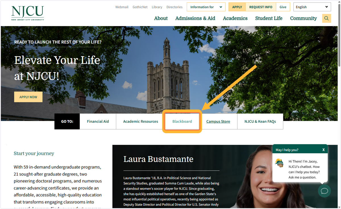Open the Community menu
This screenshot has width=341, height=209.
(303, 18)
